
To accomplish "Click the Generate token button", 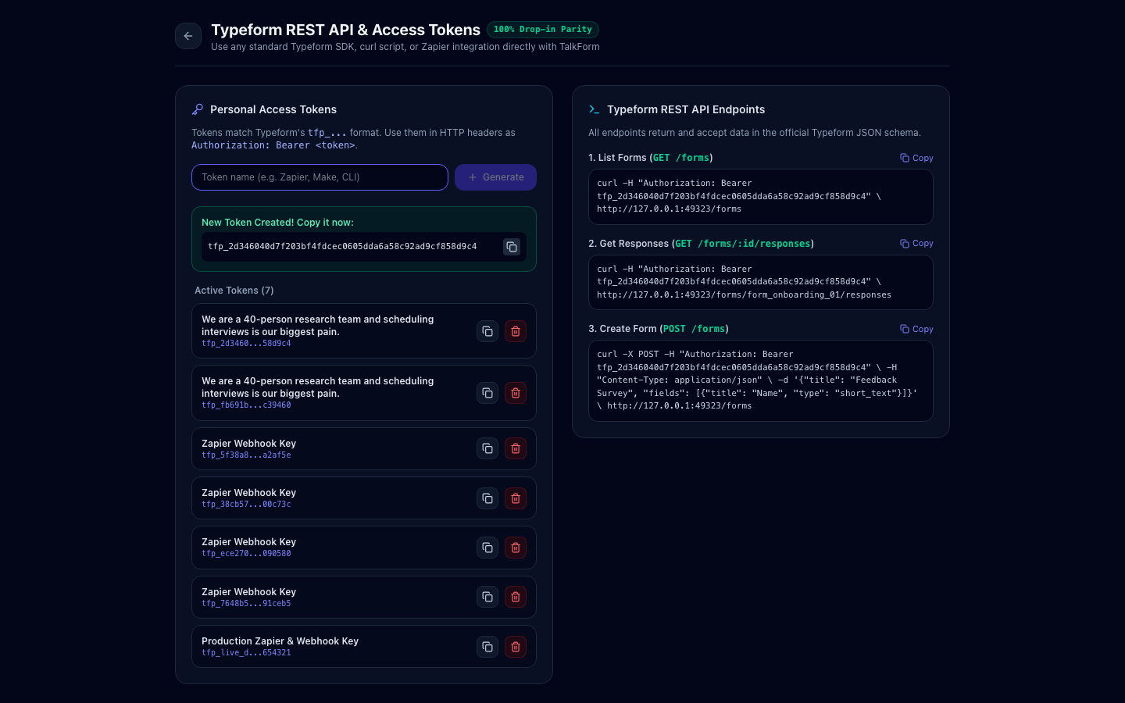I will point(495,177).
